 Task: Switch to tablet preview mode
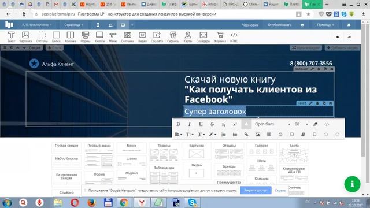(110, 25)
